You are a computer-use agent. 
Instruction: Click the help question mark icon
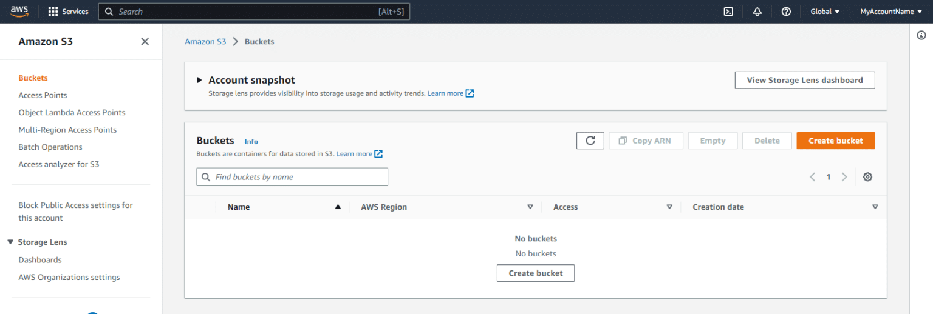click(786, 12)
